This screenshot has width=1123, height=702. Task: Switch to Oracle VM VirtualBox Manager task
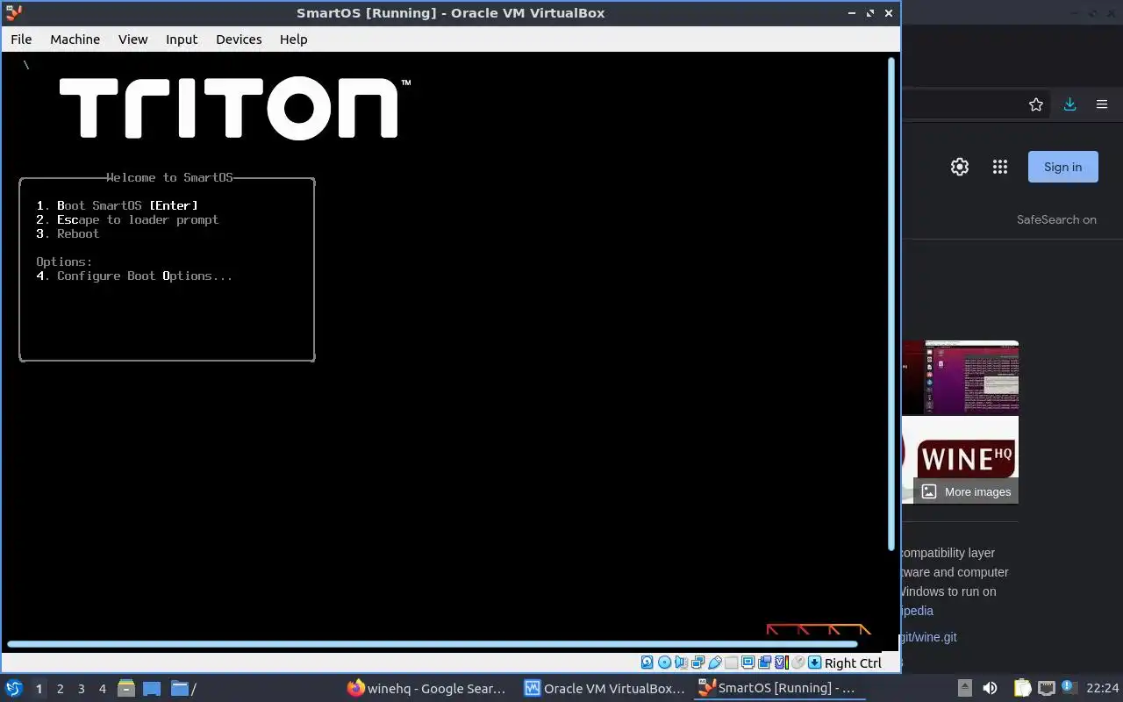click(604, 689)
